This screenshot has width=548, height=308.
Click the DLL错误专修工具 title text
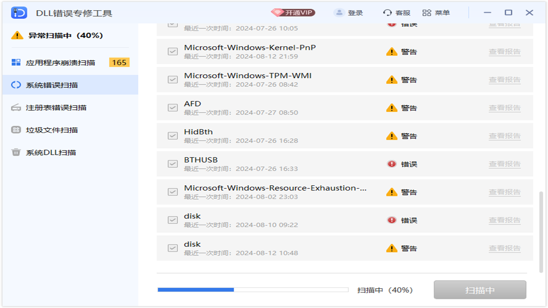pos(74,13)
